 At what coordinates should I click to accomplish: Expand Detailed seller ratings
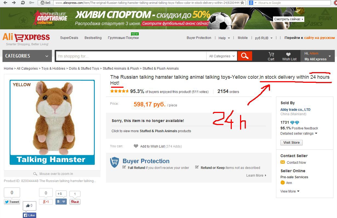pos(299,134)
